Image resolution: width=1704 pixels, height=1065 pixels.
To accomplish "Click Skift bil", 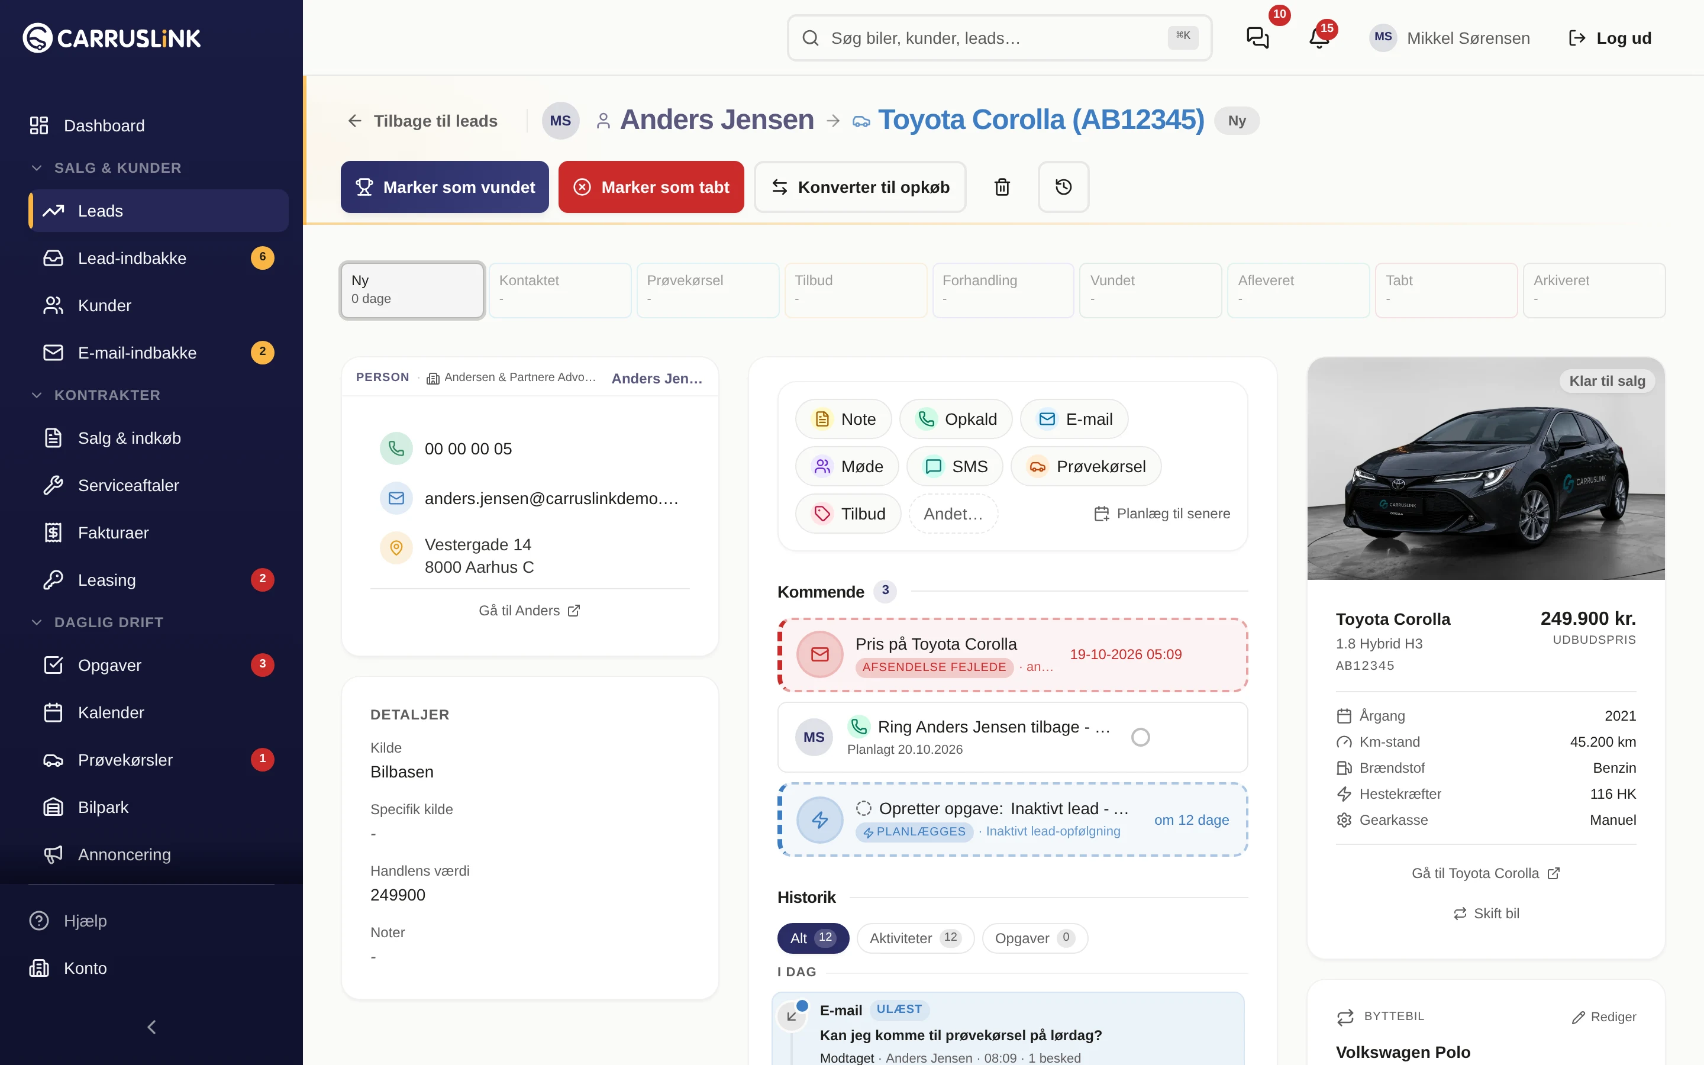I will [x=1486, y=914].
